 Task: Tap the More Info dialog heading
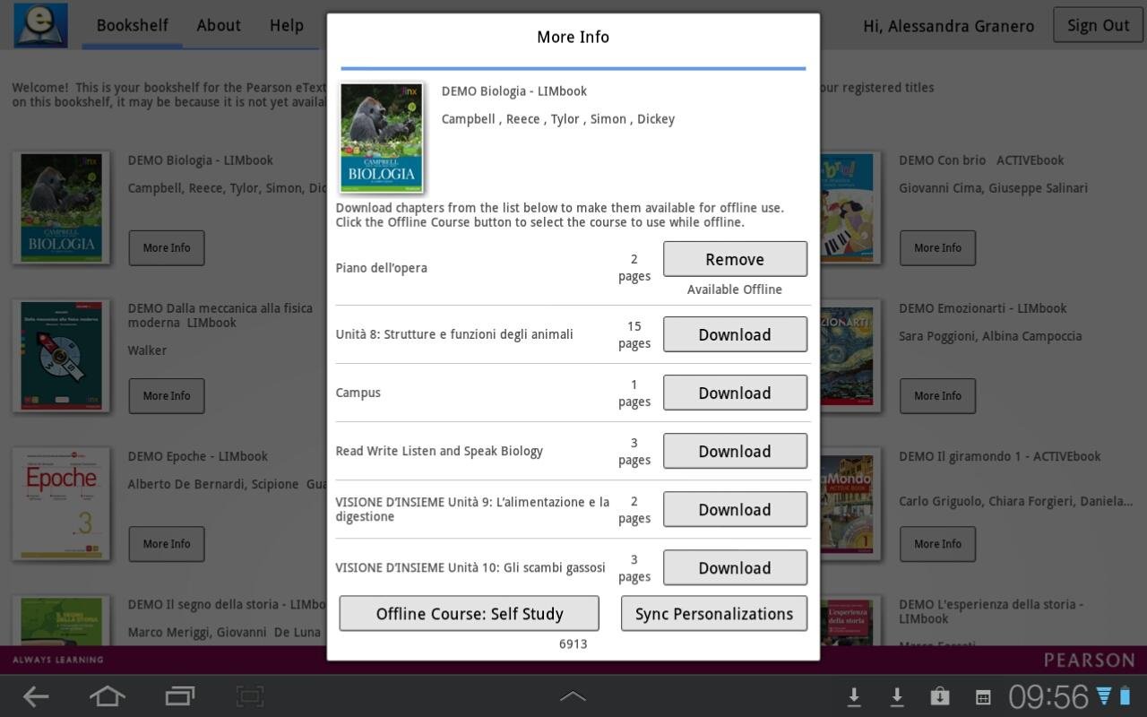pyautogui.click(x=573, y=37)
